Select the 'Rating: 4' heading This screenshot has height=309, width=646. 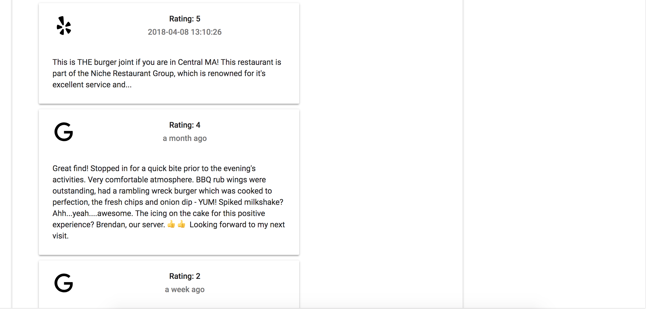pyautogui.click(x=185, y=125)
